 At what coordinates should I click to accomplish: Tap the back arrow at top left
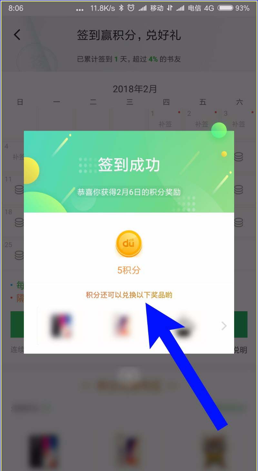[17, 35]
